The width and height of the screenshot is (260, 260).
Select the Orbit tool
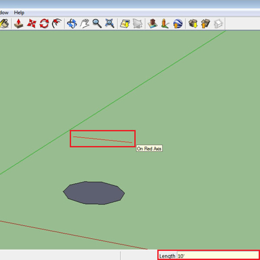coord(72,23)
